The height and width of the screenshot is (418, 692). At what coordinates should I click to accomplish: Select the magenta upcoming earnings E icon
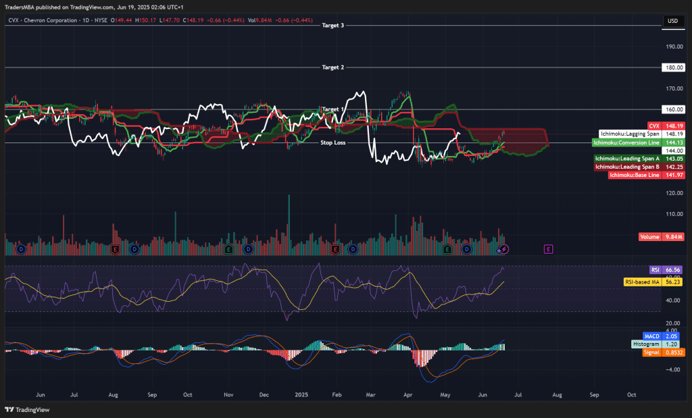(x=549, y=249)
